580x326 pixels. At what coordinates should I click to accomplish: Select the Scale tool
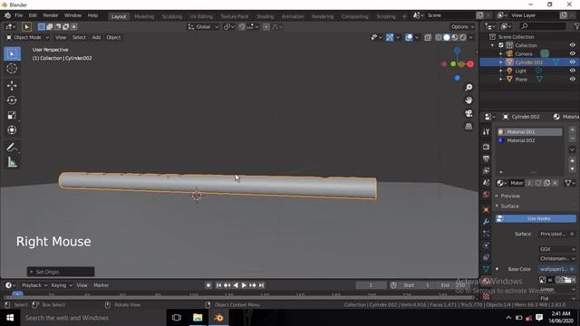12,115
